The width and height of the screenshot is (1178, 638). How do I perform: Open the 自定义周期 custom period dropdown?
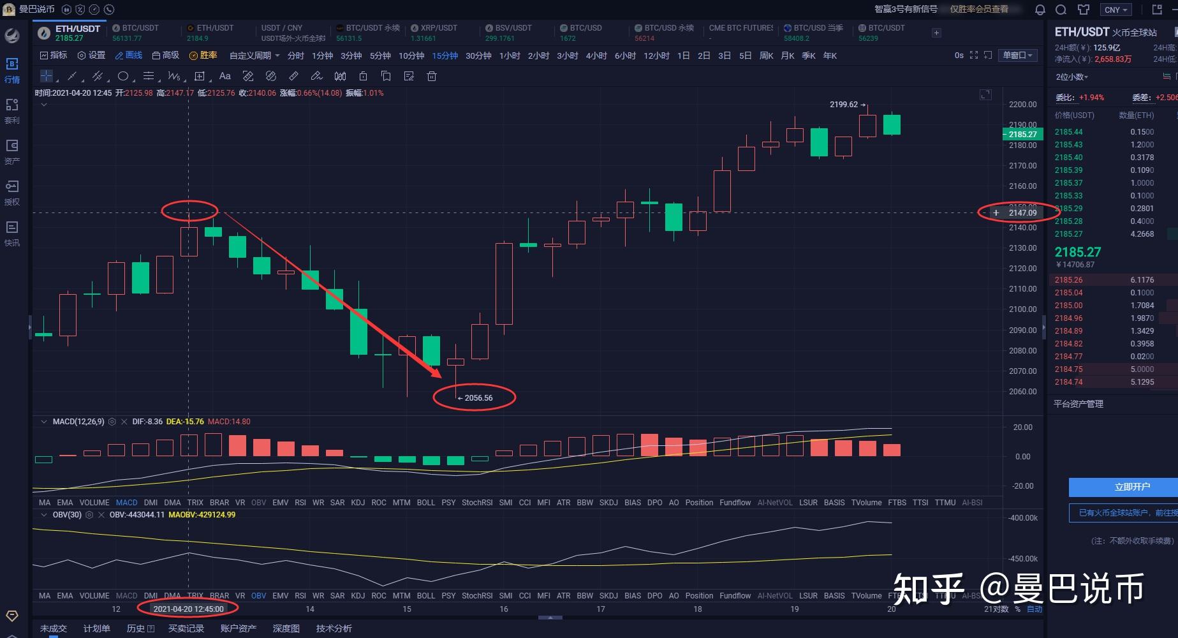click(x=254, y=56)
